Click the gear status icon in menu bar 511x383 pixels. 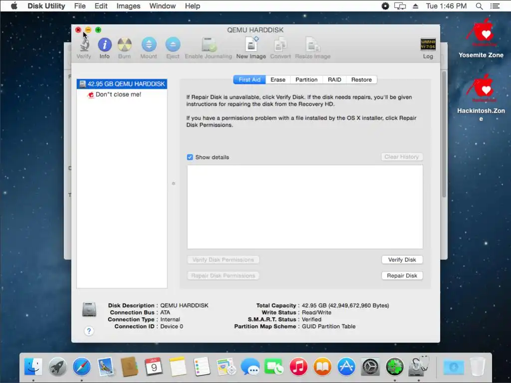click(385, 6)
